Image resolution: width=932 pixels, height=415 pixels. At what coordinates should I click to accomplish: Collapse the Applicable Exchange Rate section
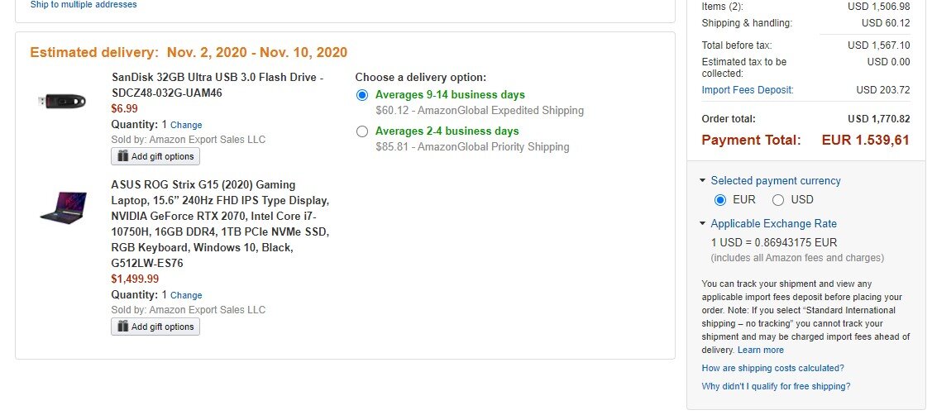tap(703, 223)
